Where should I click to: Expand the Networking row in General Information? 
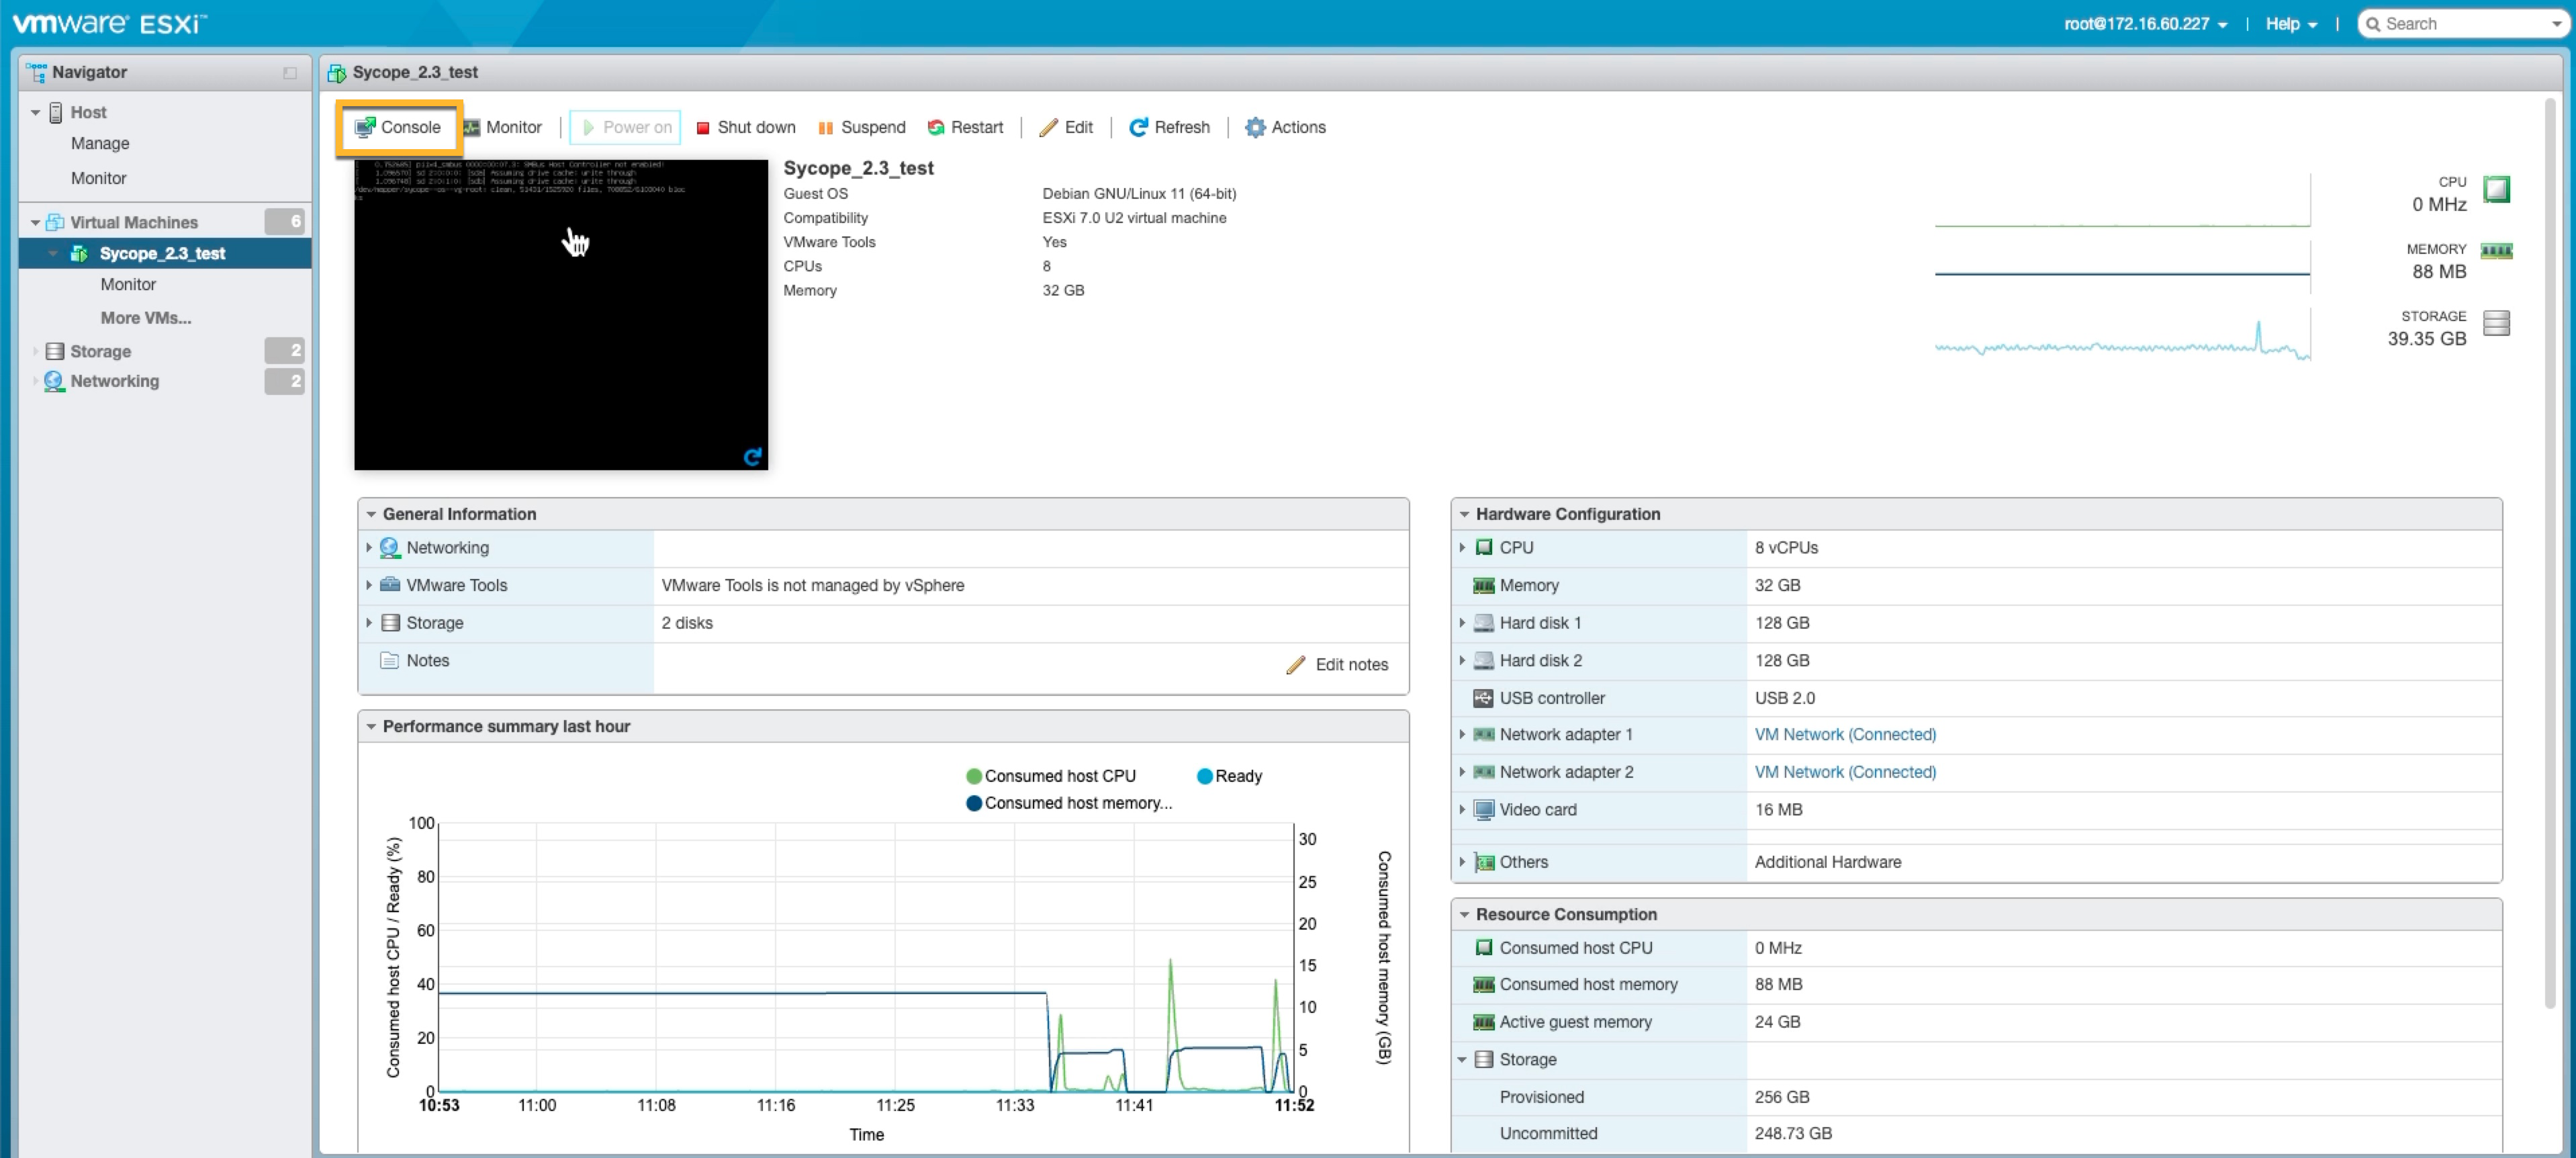point(369,548)
